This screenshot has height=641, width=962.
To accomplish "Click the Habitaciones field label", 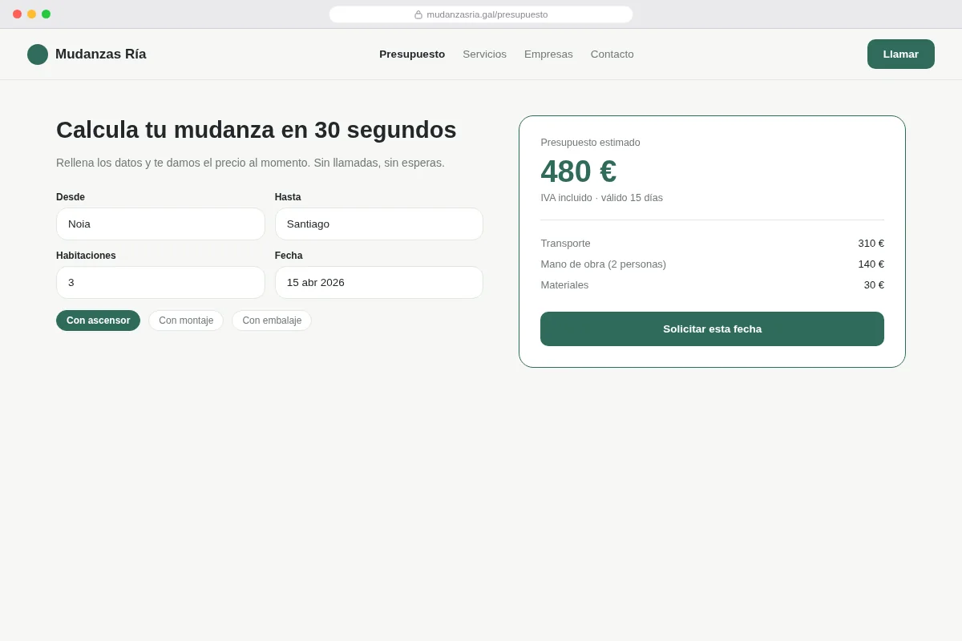I will click(x=86, y=256).
